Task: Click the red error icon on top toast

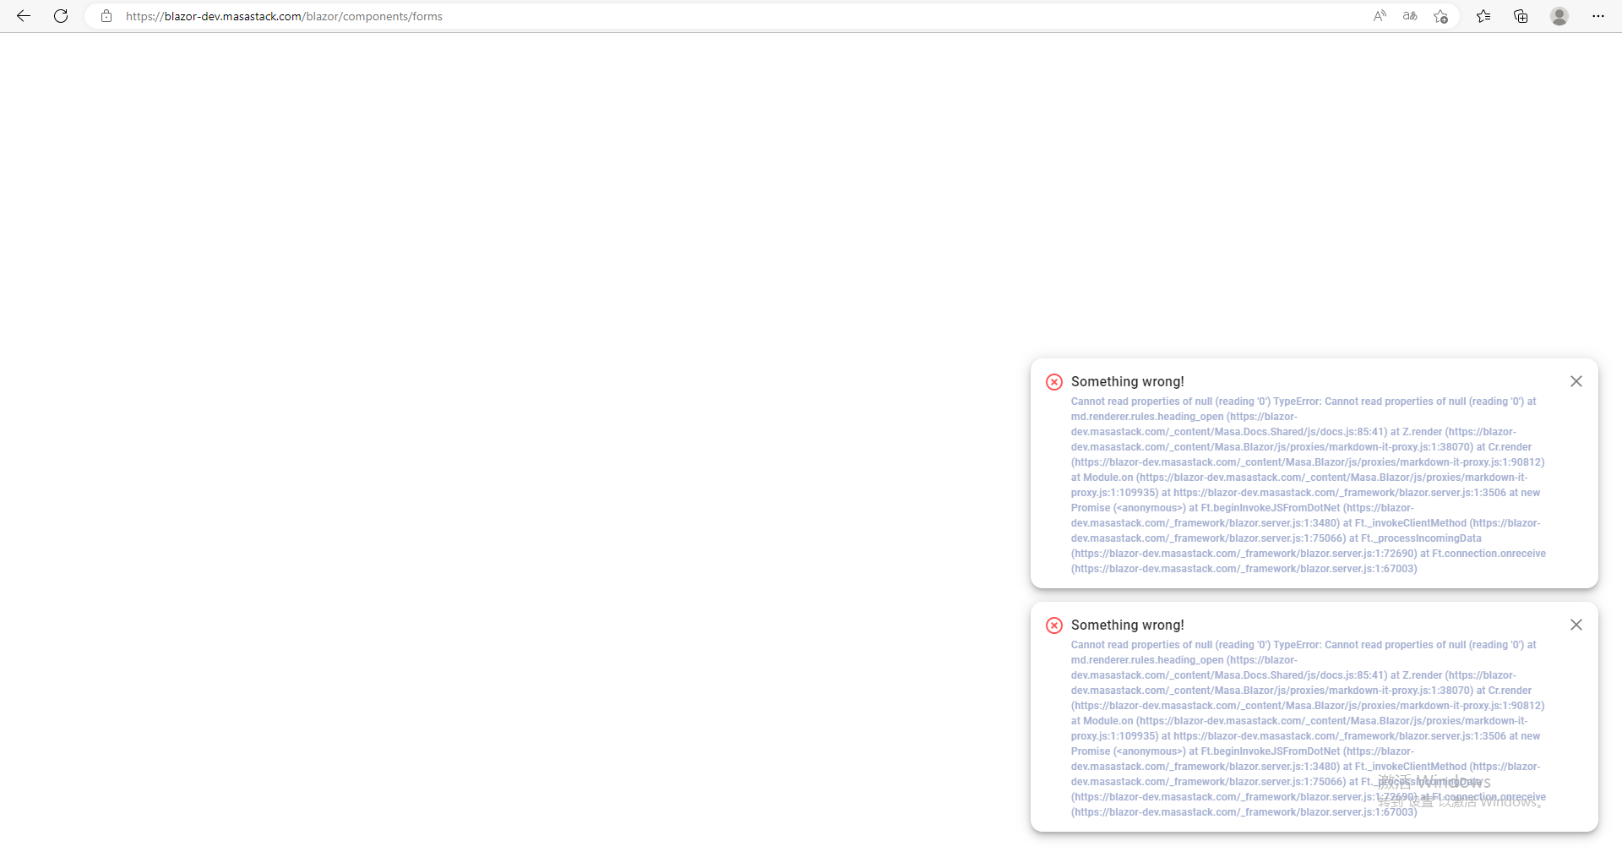Action: (1053, 381)
